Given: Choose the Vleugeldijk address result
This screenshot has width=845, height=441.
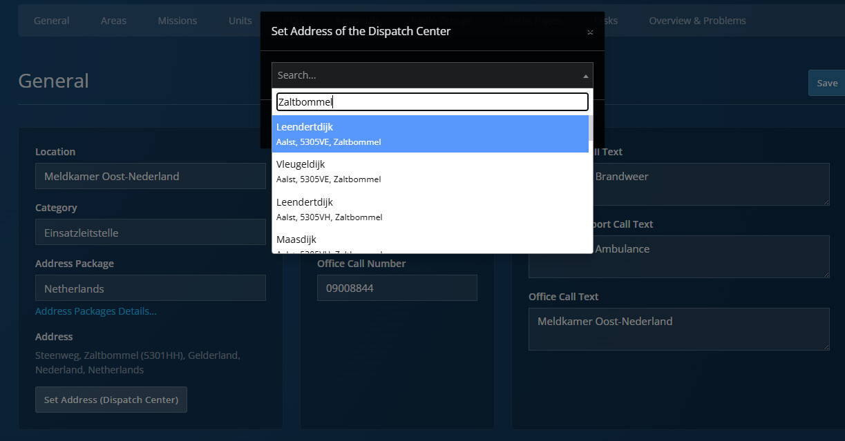Looking at the screenshot, I should pyautogui.click(x=430, y=171).
